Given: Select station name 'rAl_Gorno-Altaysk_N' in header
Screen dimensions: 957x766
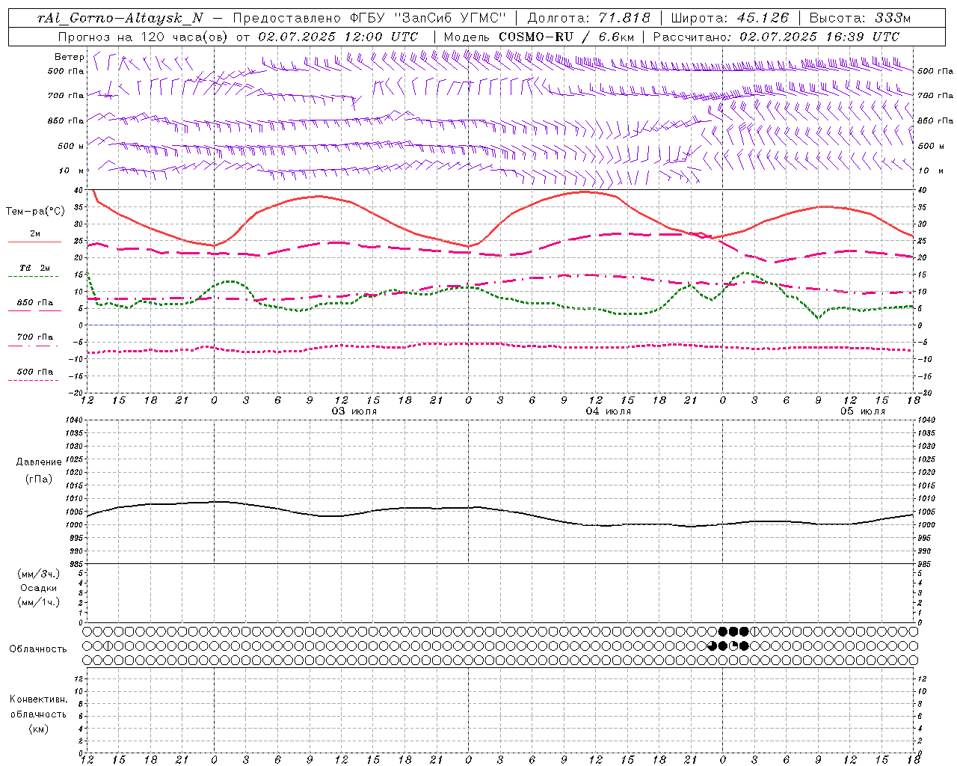Looking at the screenshot, I should tap(120, 18).
